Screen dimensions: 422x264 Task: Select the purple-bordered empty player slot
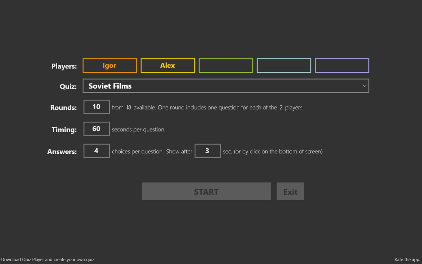tap(342, 65)
